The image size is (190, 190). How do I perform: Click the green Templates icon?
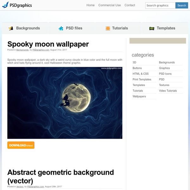(152, 28)
